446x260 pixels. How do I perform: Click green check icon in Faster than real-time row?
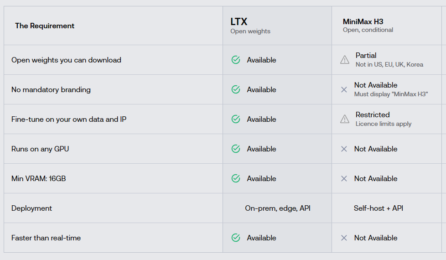click(236, 238)
